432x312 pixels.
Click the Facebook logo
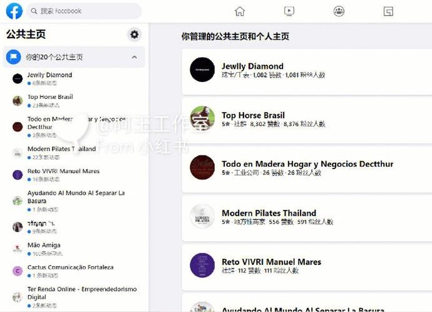(x=14, y=11)
